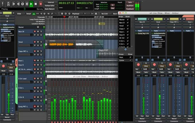This screenshot has width=195, height=123.
Task: Open the Slide edit mode dropdown
Action: click(20, 13)
